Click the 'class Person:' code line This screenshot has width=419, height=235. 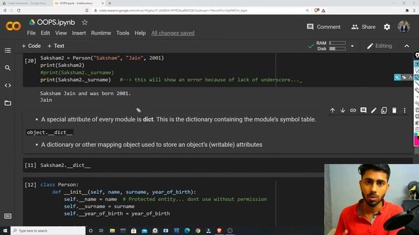pyautogui.click(x=60, y=185)
